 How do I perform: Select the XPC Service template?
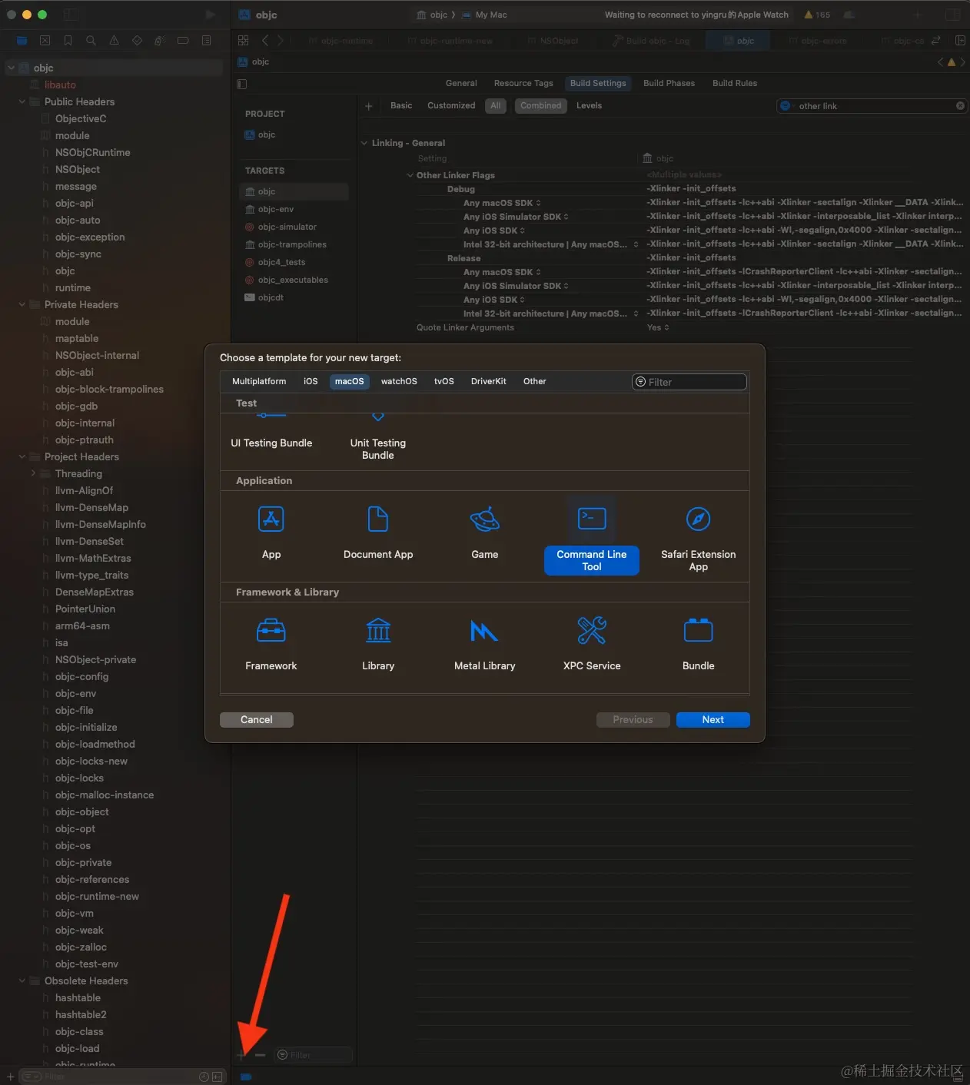click(x=591, y=644)
